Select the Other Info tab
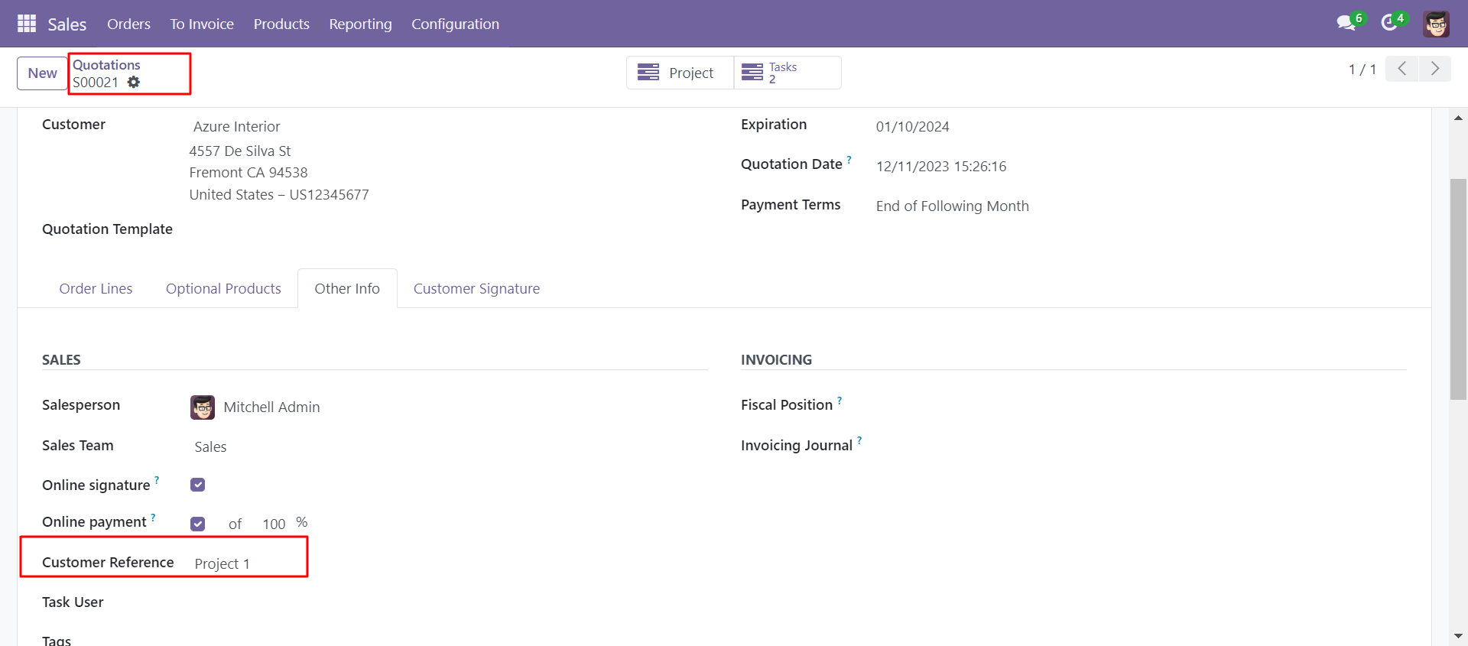Viewport: 1468px width, 646px height. click(347, 288)
